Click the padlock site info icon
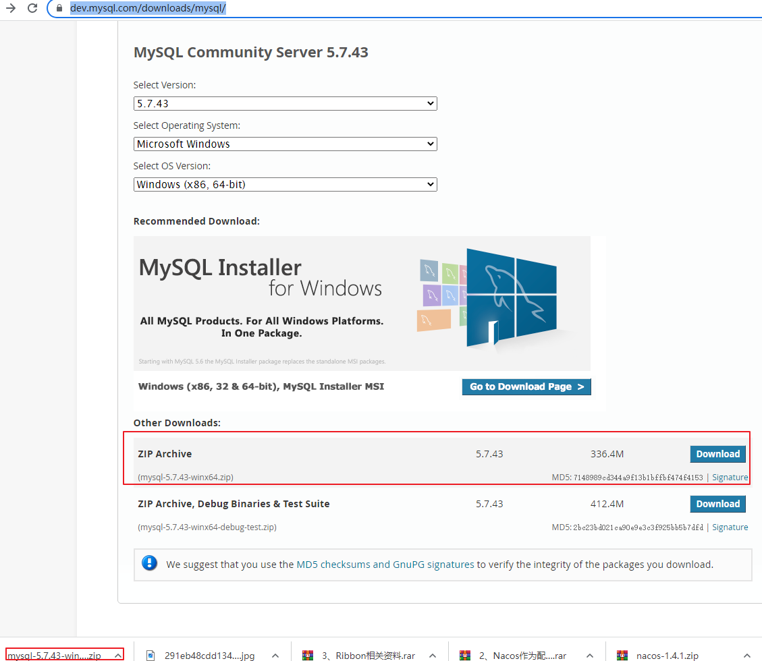The width and height of the screenshot is (762, 661). [x=59, y=8]
